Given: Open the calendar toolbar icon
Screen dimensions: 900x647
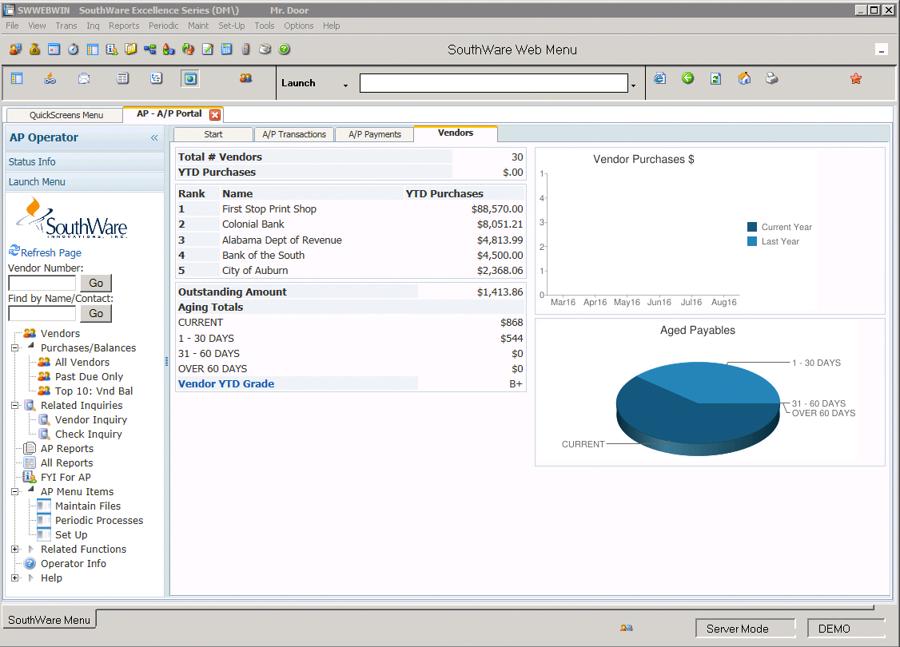Looking at the screenshot, I should click(x=54, y=50).
